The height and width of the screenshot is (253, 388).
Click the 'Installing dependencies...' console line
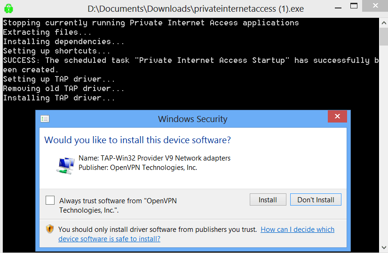tap(63, 42)
